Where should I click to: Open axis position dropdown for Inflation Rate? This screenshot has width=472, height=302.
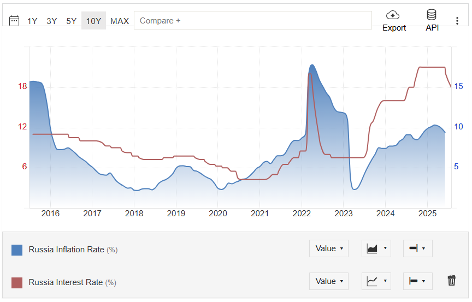click(418, 248)
